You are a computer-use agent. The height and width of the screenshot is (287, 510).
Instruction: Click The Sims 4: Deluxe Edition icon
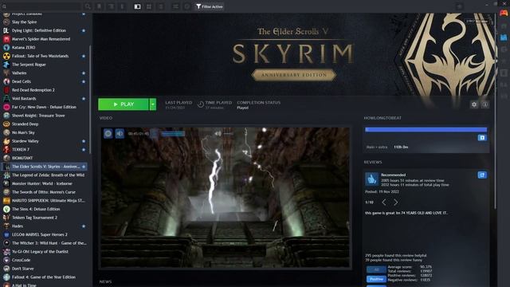(x=6, y=209)
